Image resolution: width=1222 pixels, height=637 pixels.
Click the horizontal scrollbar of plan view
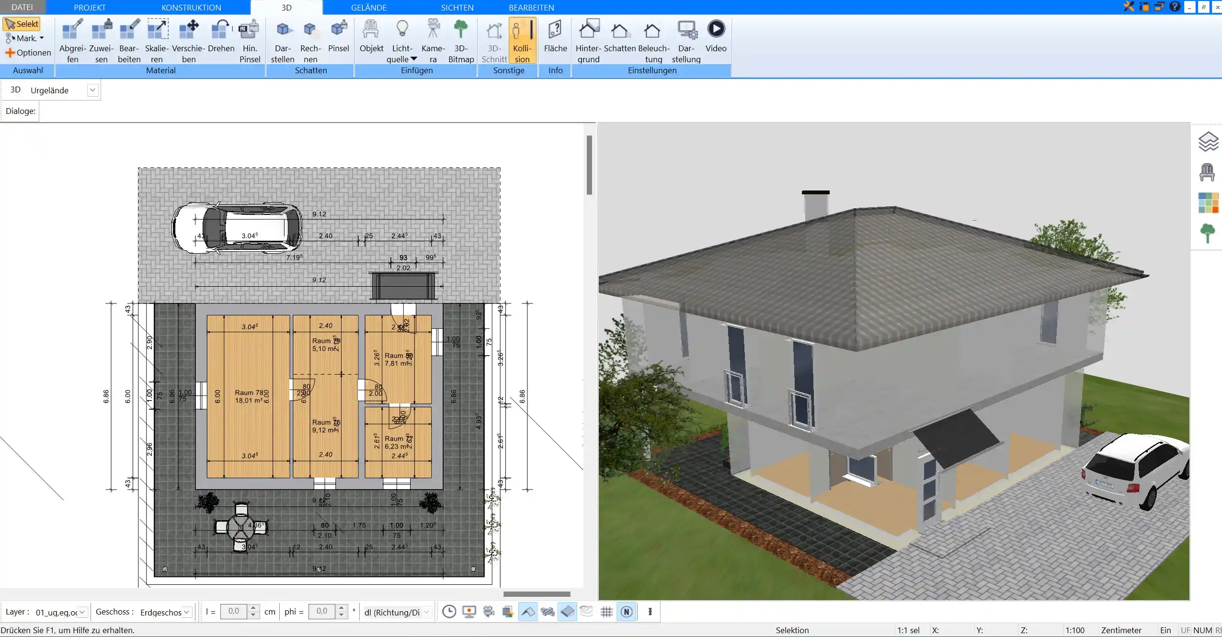(x=537, y=594)
